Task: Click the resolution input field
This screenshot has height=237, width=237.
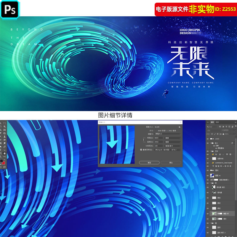Action: click(x=158, y=146)
